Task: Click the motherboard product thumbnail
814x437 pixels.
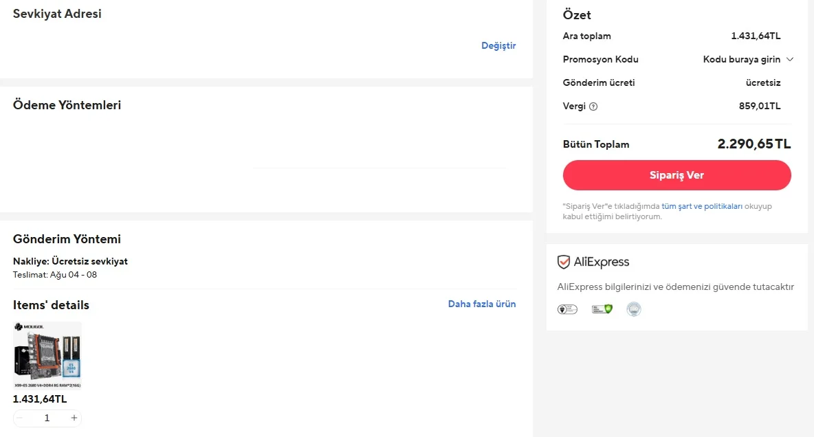Action: [47, 356]
